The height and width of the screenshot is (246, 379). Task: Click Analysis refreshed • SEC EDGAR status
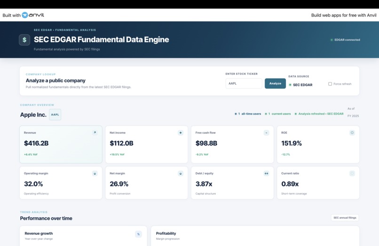click(x=319, y=114)
